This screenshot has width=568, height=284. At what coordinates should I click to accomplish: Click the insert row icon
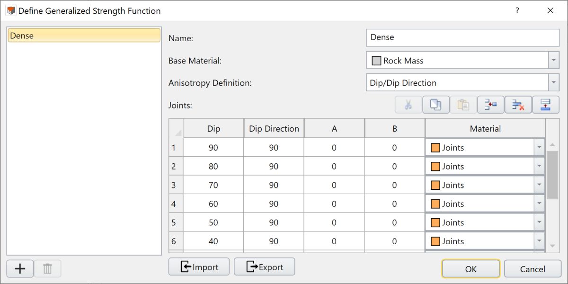coord(490,105)
